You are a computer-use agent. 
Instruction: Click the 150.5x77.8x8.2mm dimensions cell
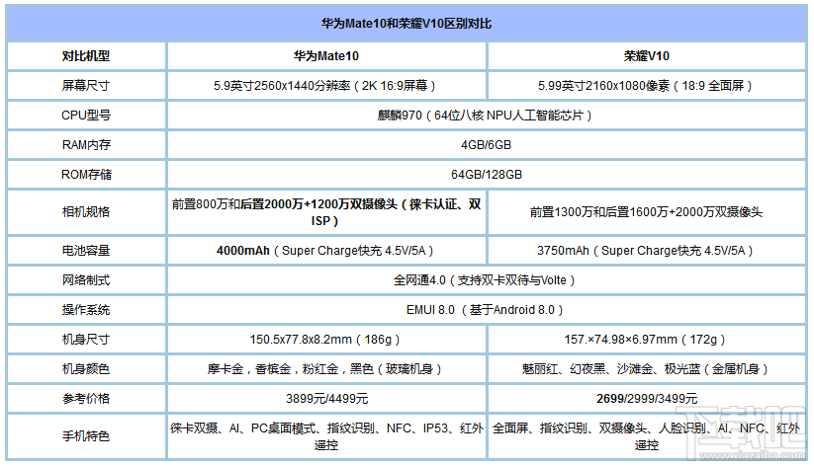326,339
